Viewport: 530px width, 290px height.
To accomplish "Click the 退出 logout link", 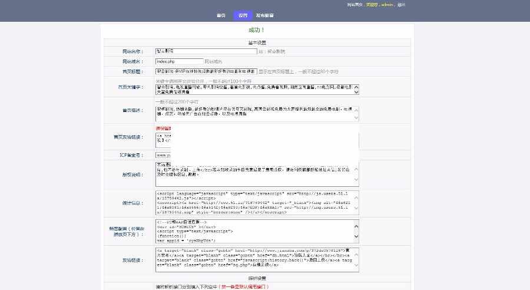I will (401, 5).
